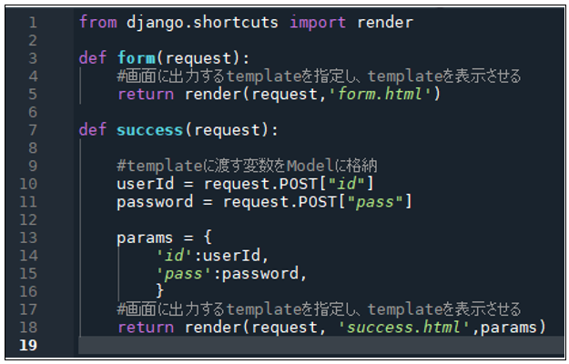This screenshot has height=364, width=569.
Task: Click the 'success.html' string literal
Action: [408, 328]
